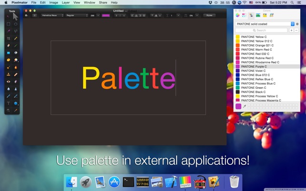This screenshot has width=306, height=191.
Task: Select the Pencil tool
Action: 16,38
